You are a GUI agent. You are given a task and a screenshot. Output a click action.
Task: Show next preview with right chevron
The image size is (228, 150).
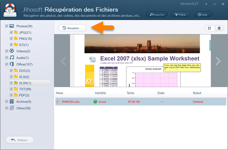218,61
